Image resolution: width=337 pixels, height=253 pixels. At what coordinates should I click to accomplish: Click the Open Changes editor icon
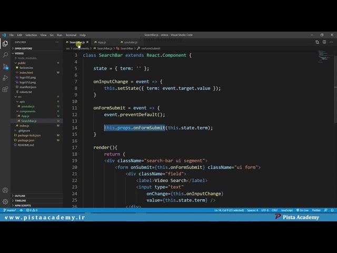tap(317, 42)
